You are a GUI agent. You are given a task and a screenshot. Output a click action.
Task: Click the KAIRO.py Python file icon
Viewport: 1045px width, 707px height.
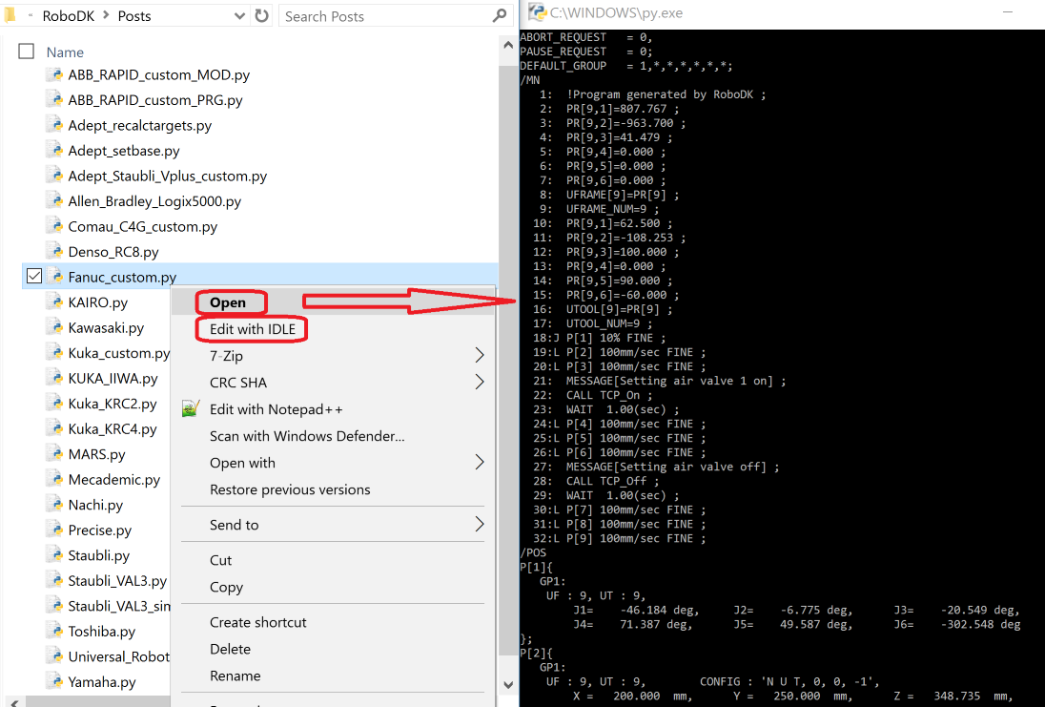(x=55, y=302)
